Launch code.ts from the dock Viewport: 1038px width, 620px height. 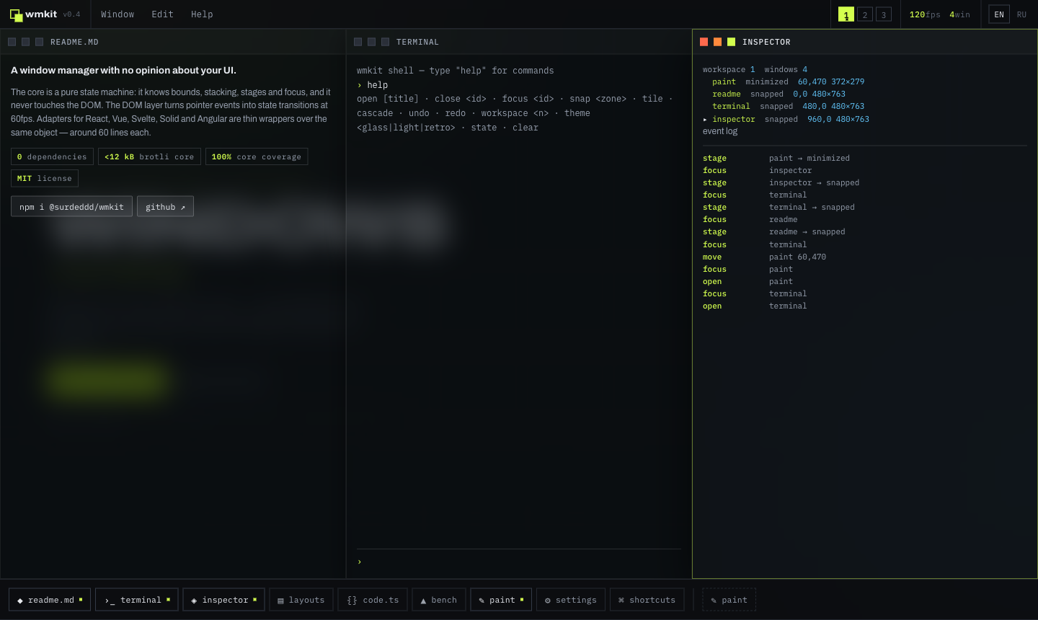373,600
